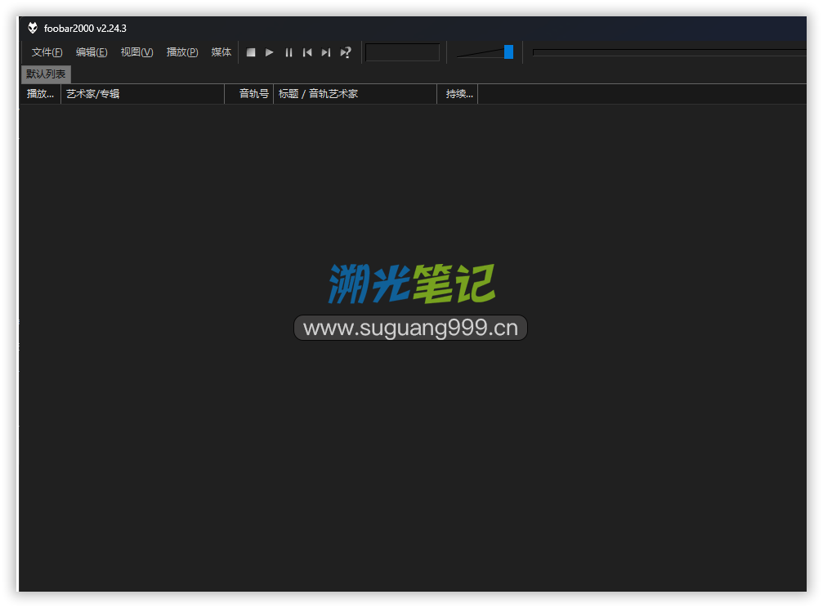This screenshot has width=823, height=608.
Task: Open the 文件(F) menu
Action: [47, 52]
